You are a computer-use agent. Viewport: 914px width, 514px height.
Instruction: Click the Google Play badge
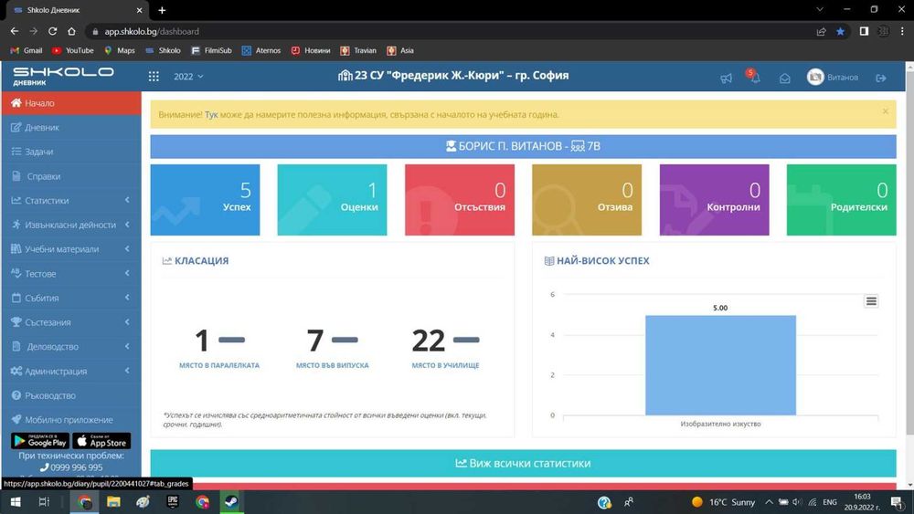pos(40,441)
